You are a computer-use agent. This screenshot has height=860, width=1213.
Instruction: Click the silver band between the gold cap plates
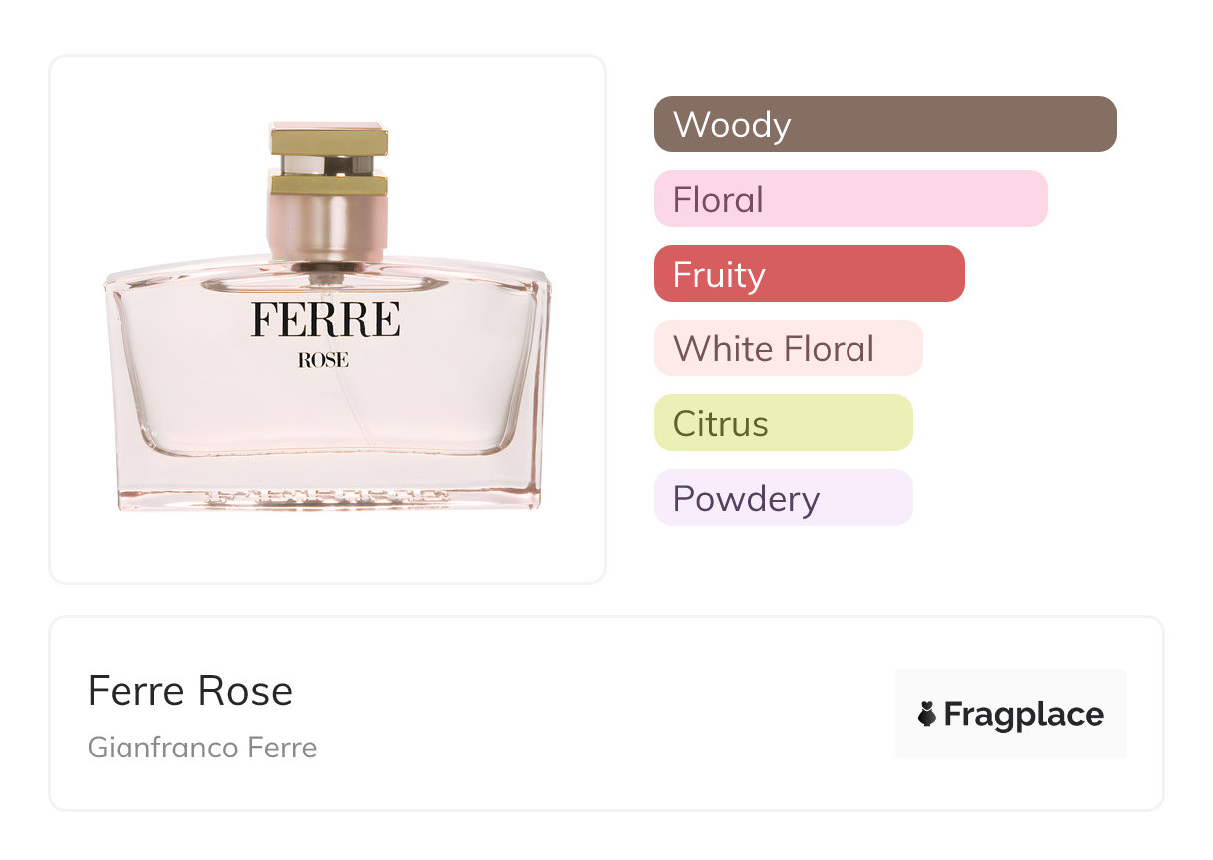328,165
